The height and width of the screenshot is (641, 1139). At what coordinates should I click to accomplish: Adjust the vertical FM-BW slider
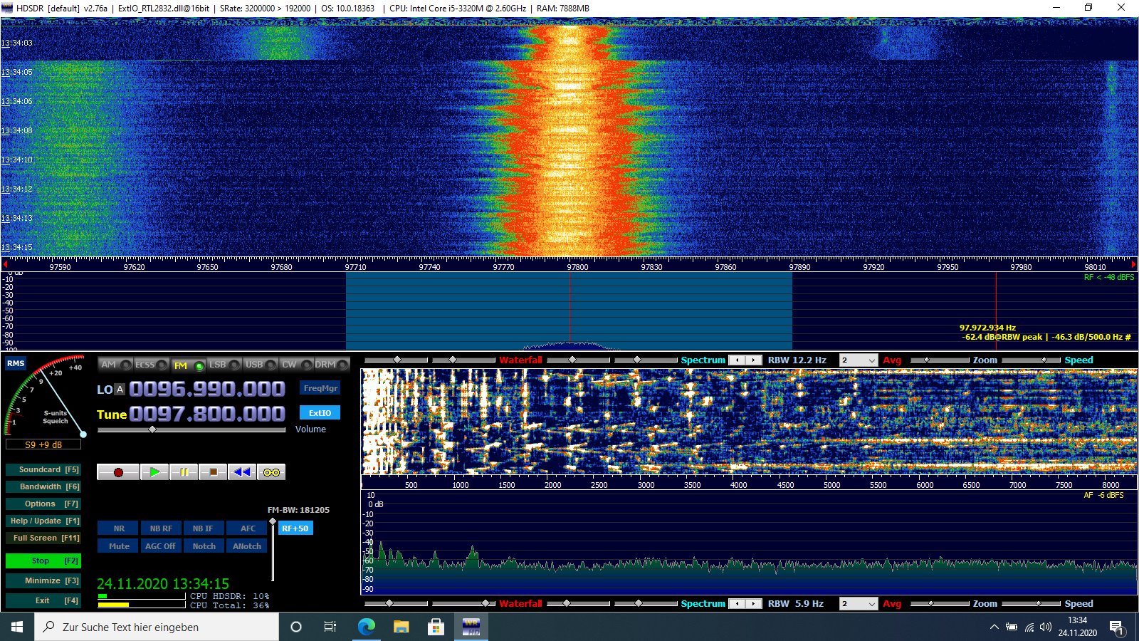click(x=273, y=550)
